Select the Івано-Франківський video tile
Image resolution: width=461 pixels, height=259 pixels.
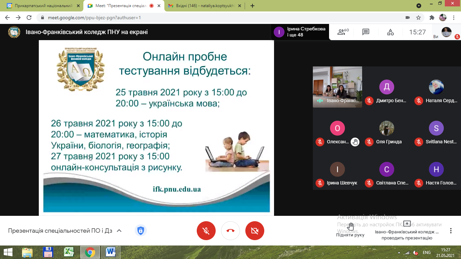tap(337, 87)
